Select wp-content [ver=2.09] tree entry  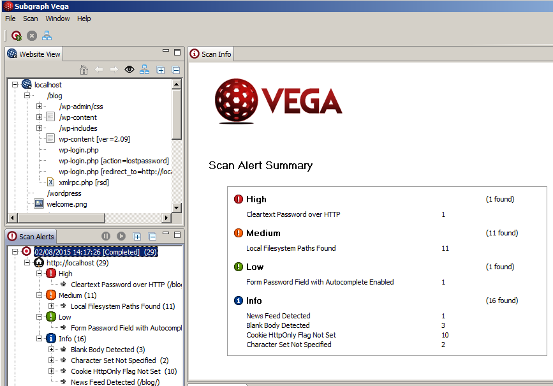(94, 139)
